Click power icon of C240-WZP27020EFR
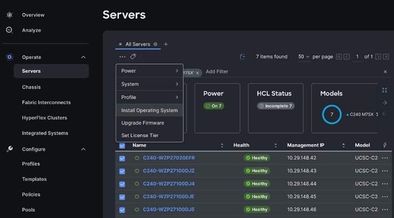Viewport: 394px width, 218px height. tap(137, 158)
